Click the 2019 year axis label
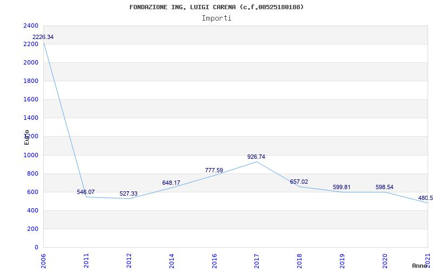Screen dimensions: 433x271 click(343, 261)
